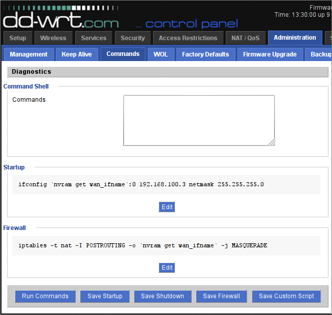
Task: Switch to Keep Alive sub-tab
Action: [x=77, y=54]
